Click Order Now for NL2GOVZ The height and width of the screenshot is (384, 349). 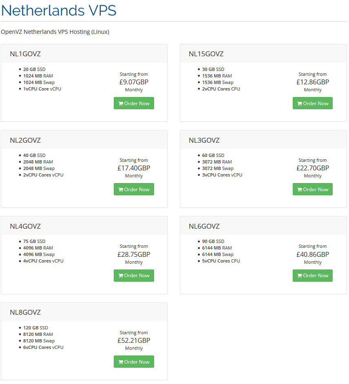click(134, 189)
